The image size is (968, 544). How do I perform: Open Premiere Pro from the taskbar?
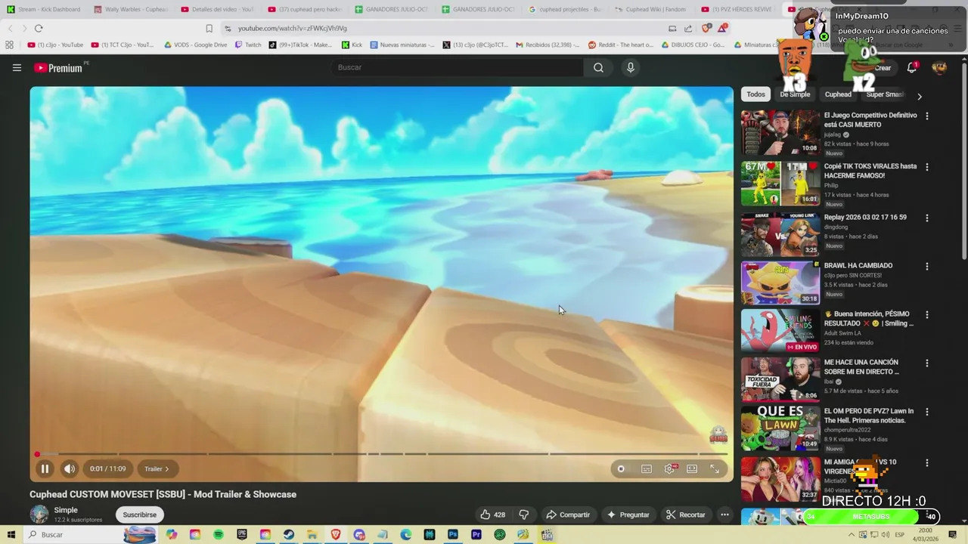tap(476, 535)
